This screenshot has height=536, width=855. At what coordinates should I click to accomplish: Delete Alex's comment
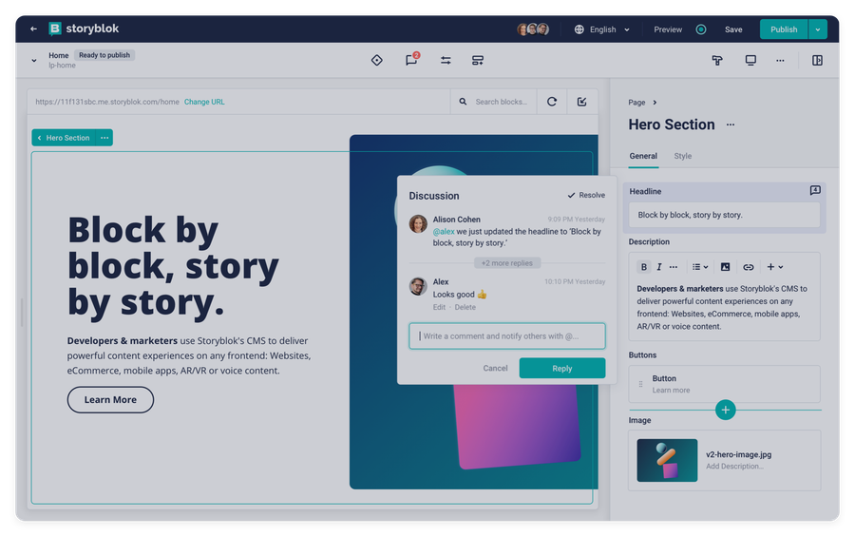click(465, 308)
